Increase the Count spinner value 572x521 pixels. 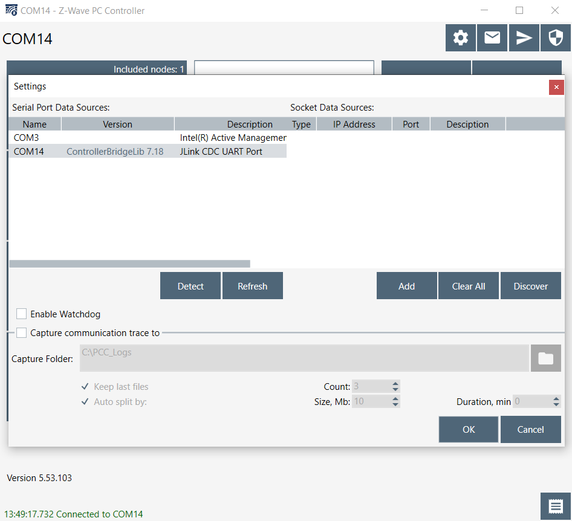point(395,384)
